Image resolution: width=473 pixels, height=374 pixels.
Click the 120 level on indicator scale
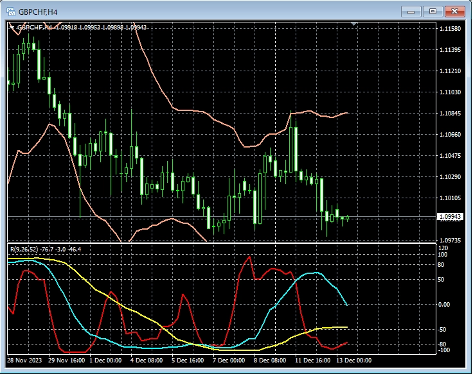coord(442,248)
